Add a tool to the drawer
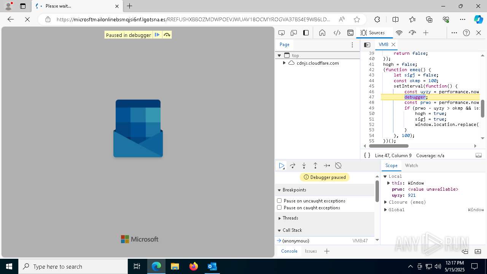The image size is (487, 274). [326, 251]
